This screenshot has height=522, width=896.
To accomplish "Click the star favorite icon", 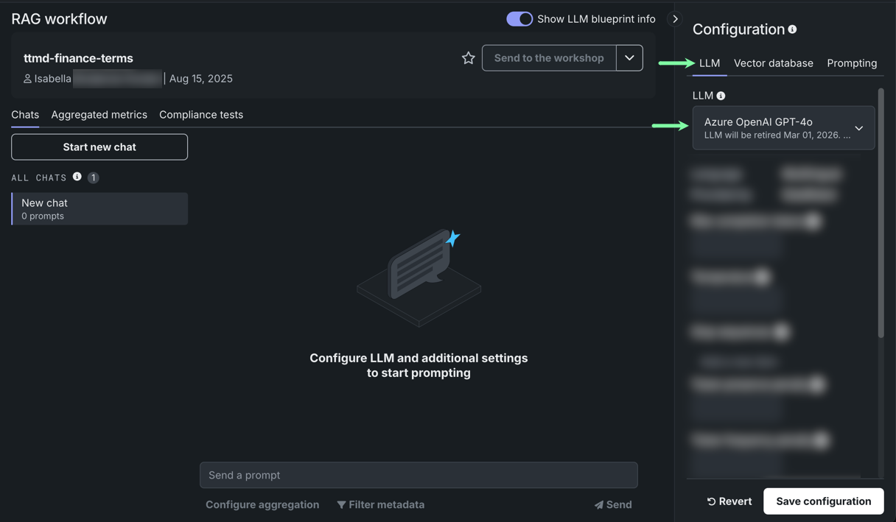I will pos(468,58).
